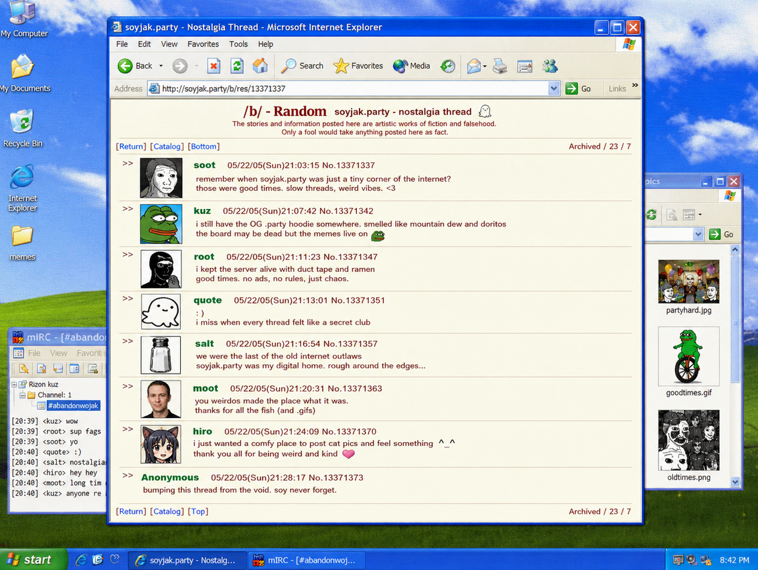Open the Edit menu
This screenshot has width=758, height=570.
click(144, 44)
